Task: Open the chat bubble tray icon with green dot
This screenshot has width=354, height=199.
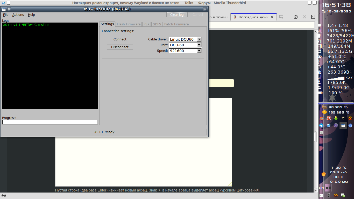Action: (343, 195)
